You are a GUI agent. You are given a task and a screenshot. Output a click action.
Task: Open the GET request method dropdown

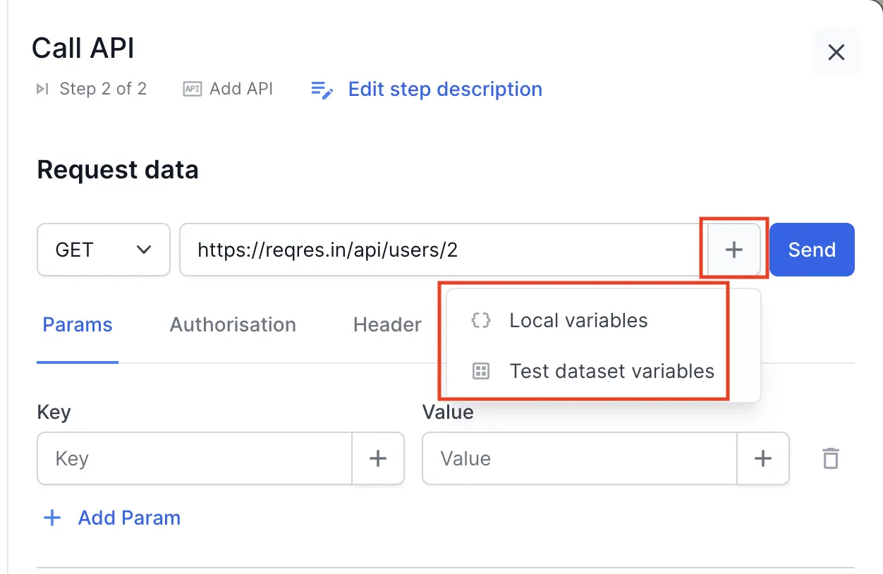coord(104,250)
